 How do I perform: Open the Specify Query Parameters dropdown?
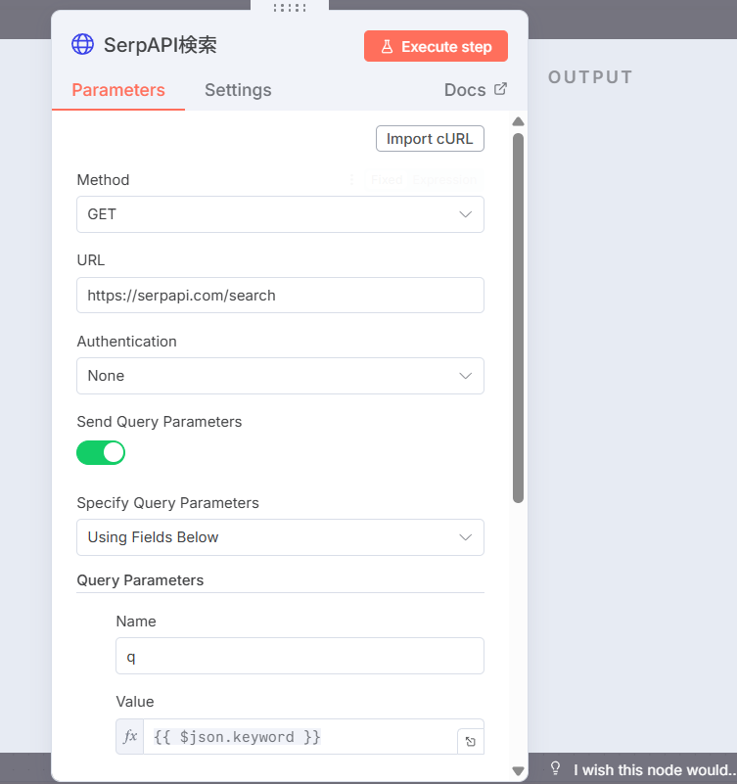pyautogui.click(x=280, y=537)
